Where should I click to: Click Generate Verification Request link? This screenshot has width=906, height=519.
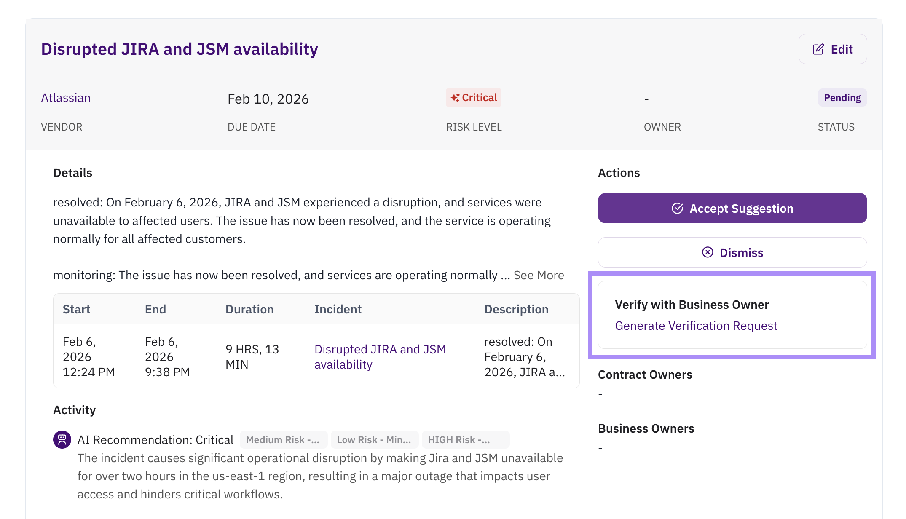pyautogui.click(x=696, y=326)
